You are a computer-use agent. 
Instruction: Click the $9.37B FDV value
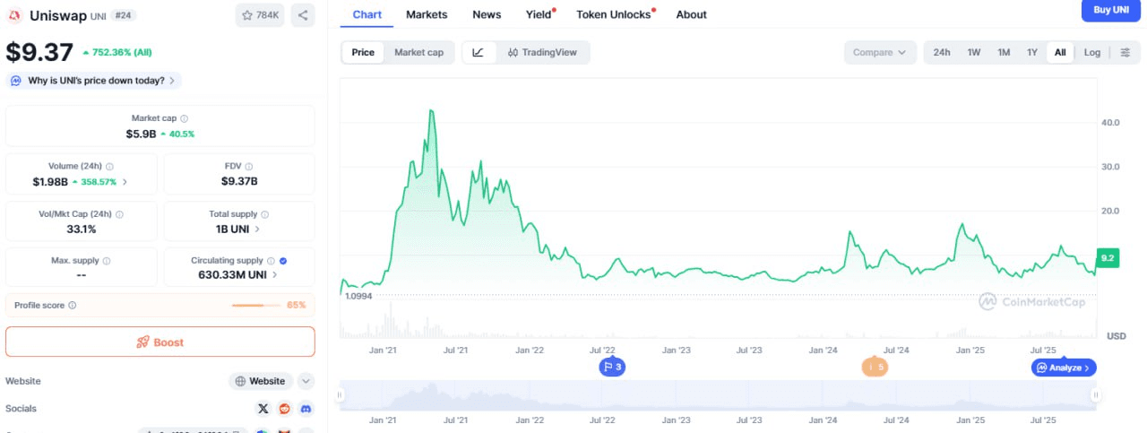(x=239, y=181)
